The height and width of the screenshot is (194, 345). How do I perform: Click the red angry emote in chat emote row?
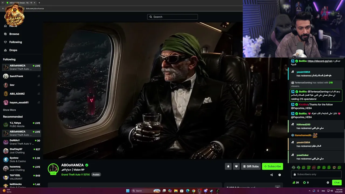(x=314, y=167)
